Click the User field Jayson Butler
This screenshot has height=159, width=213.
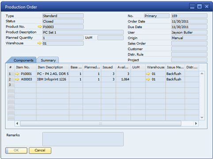tap(189, 32)
